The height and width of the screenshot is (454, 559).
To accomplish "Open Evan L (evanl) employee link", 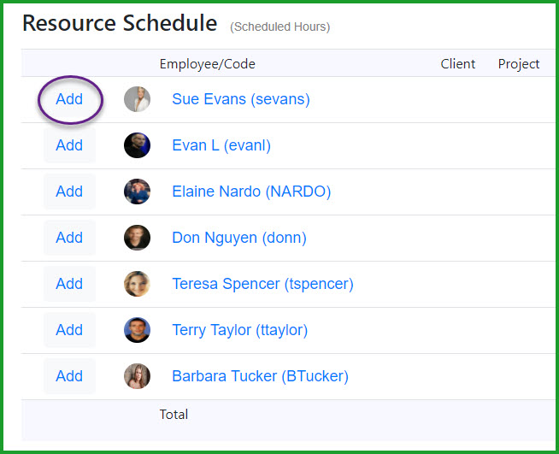I will pos(221,145).
